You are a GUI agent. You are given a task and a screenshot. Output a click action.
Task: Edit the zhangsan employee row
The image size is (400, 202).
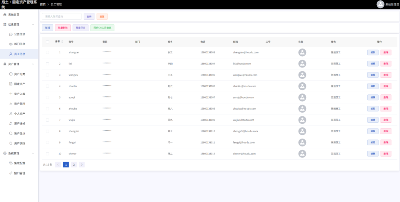(x=373, y=52)
